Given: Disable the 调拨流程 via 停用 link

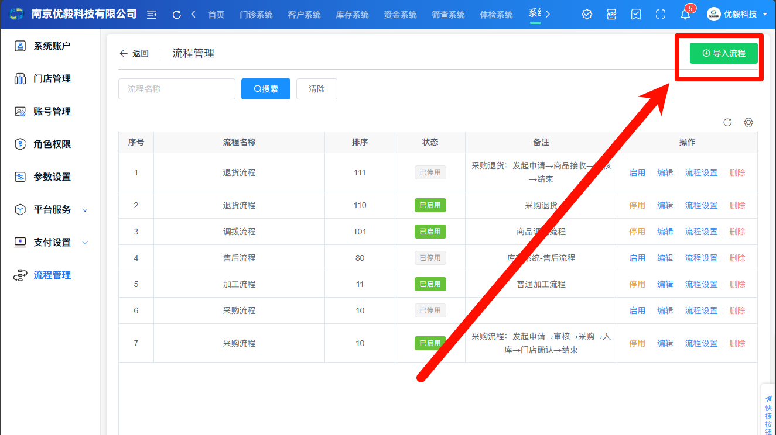Looking at the screenshot, I should click(x=637, y=232).
